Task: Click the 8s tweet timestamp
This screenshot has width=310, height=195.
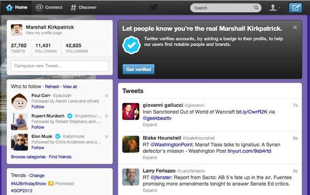Action: click(295, 138)
